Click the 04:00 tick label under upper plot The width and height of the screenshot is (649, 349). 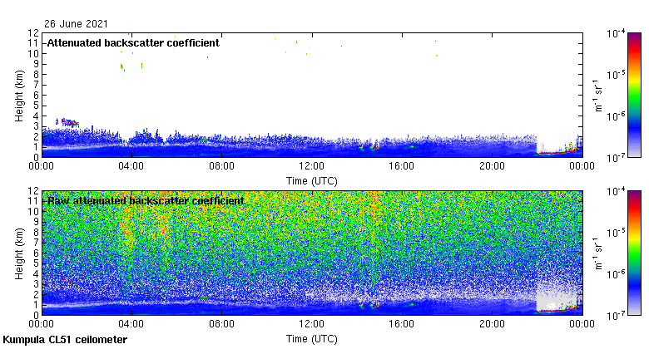click(131, 166)
